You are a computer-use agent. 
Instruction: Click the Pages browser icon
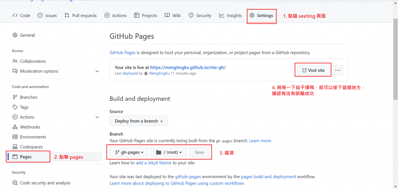point(15,157)
